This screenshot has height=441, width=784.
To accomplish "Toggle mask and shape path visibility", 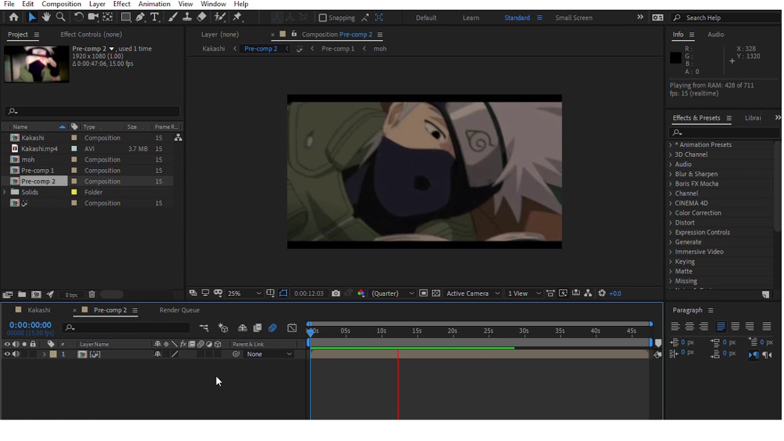I will point(284,295).
